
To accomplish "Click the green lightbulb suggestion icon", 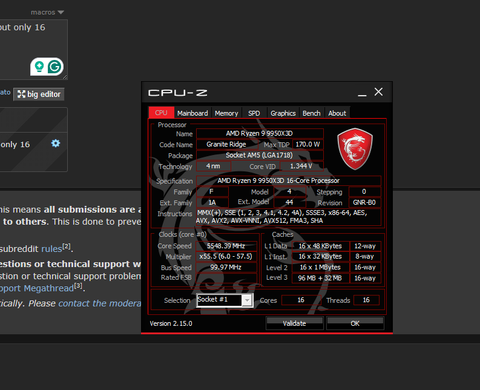I will click(39, 67).
